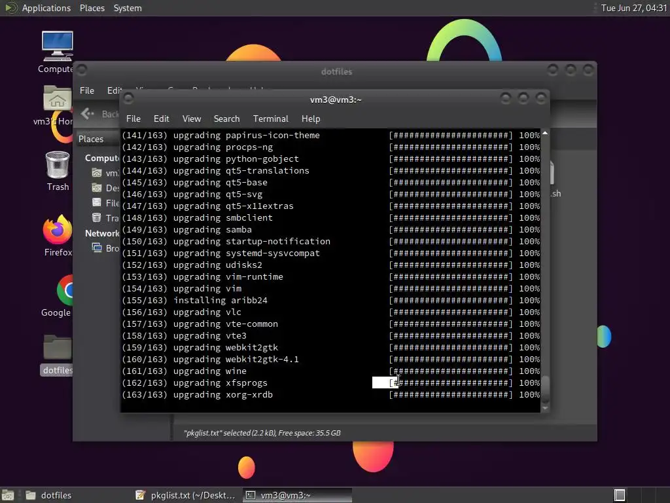The image size is (670, 503).
Task: Click the terminal line upgrading webkit2gtk-4.1
Action: [330, 359]
